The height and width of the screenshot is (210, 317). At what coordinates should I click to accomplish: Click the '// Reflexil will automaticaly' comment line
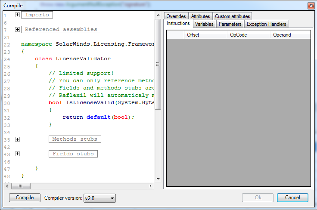[101, 95]
